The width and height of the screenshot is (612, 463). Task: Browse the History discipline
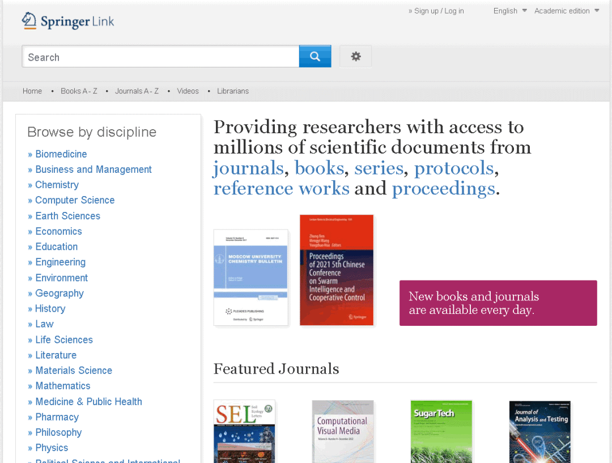(50, 309)
